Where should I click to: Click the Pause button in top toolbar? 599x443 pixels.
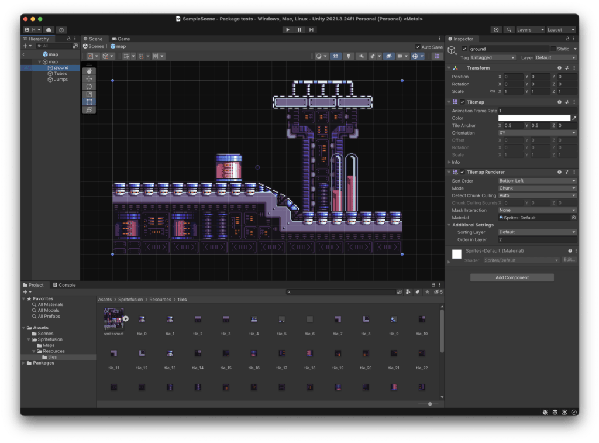pyautogui.click(x=299, y=30)
